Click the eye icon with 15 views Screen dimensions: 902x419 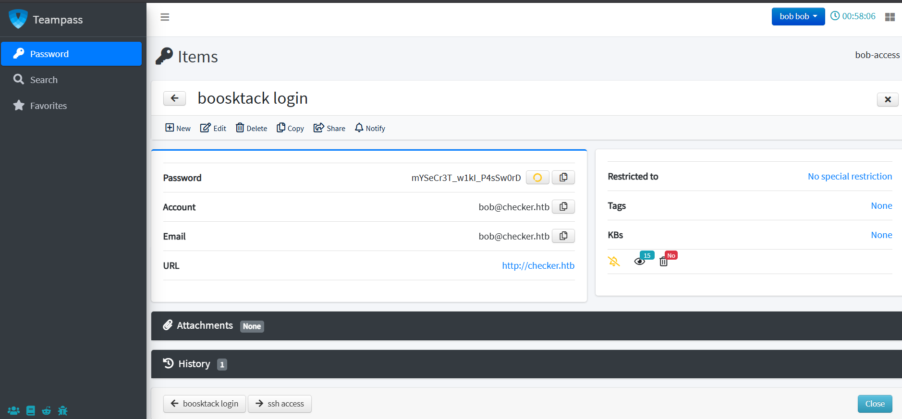[x=640, y=262]
